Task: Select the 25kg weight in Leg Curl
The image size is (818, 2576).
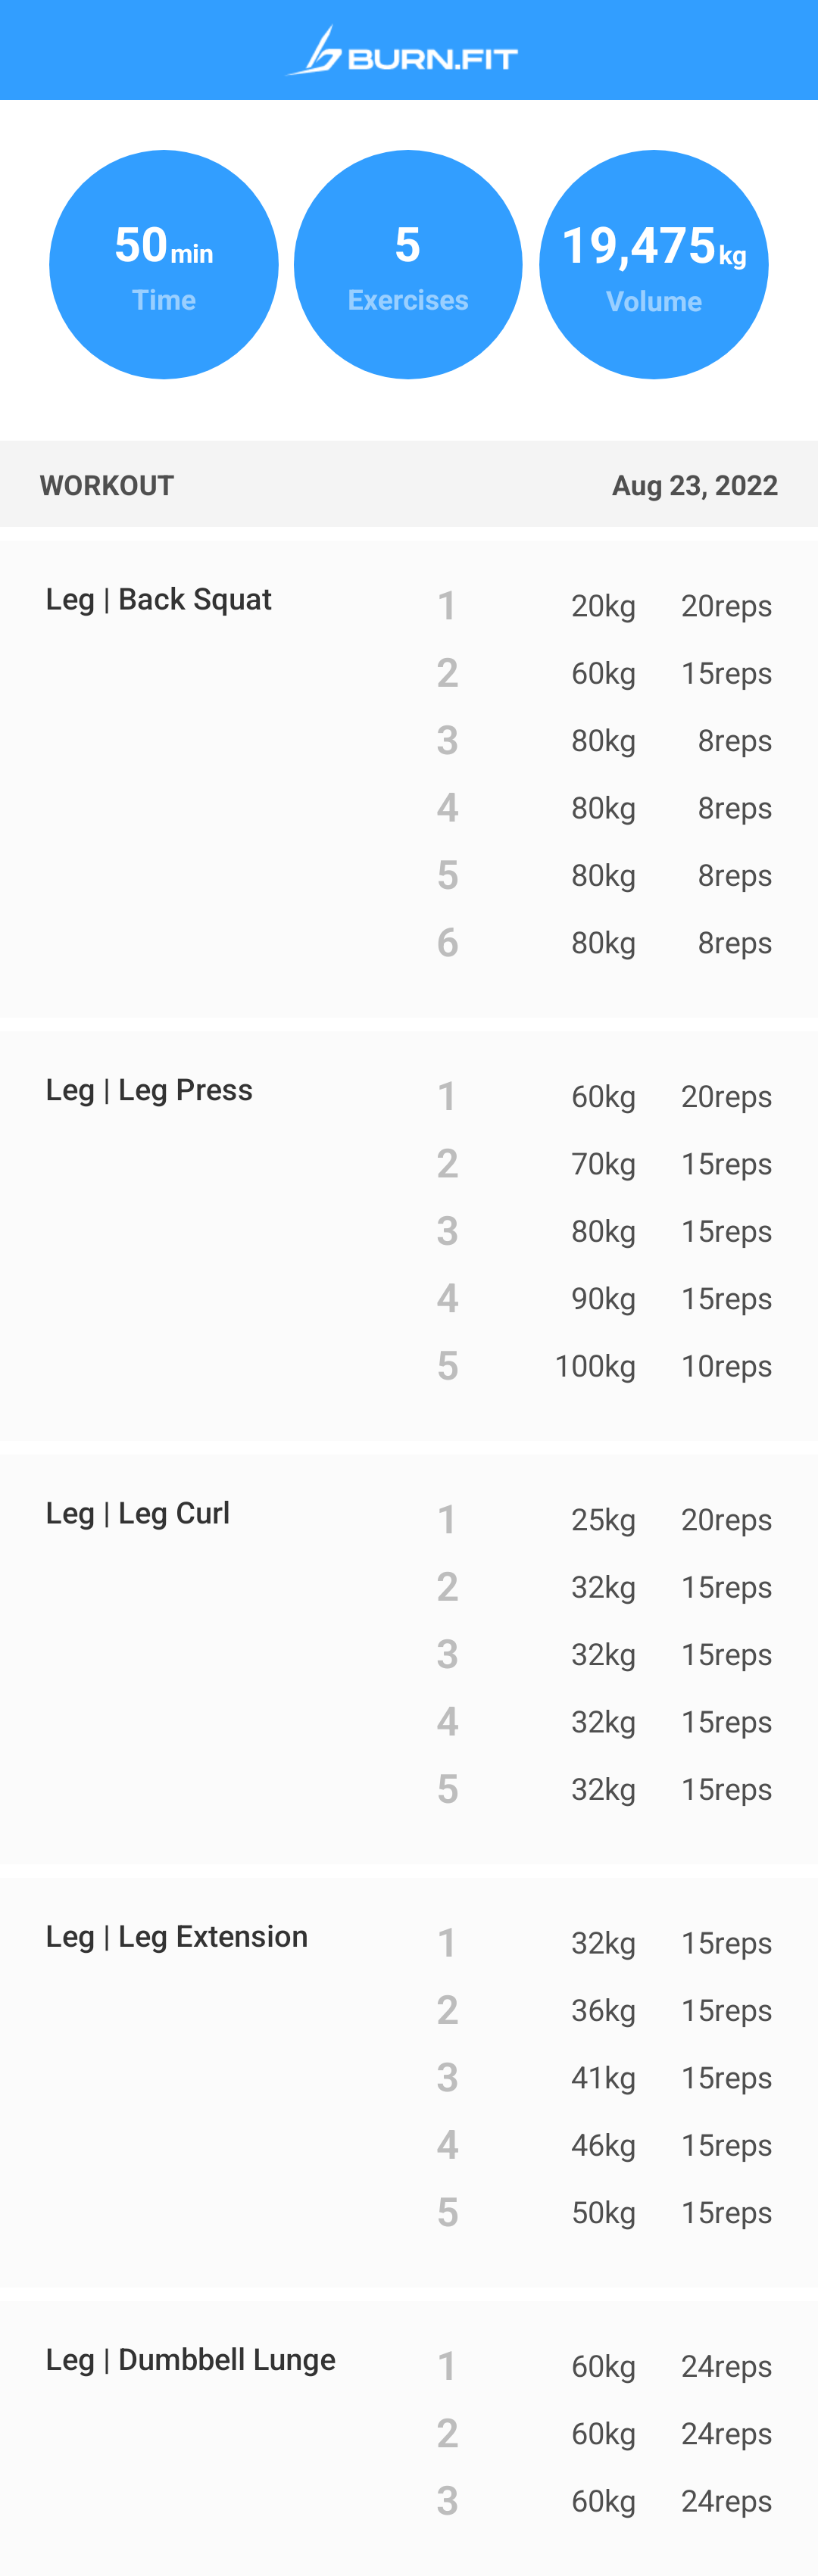Action: point(603,1520)
